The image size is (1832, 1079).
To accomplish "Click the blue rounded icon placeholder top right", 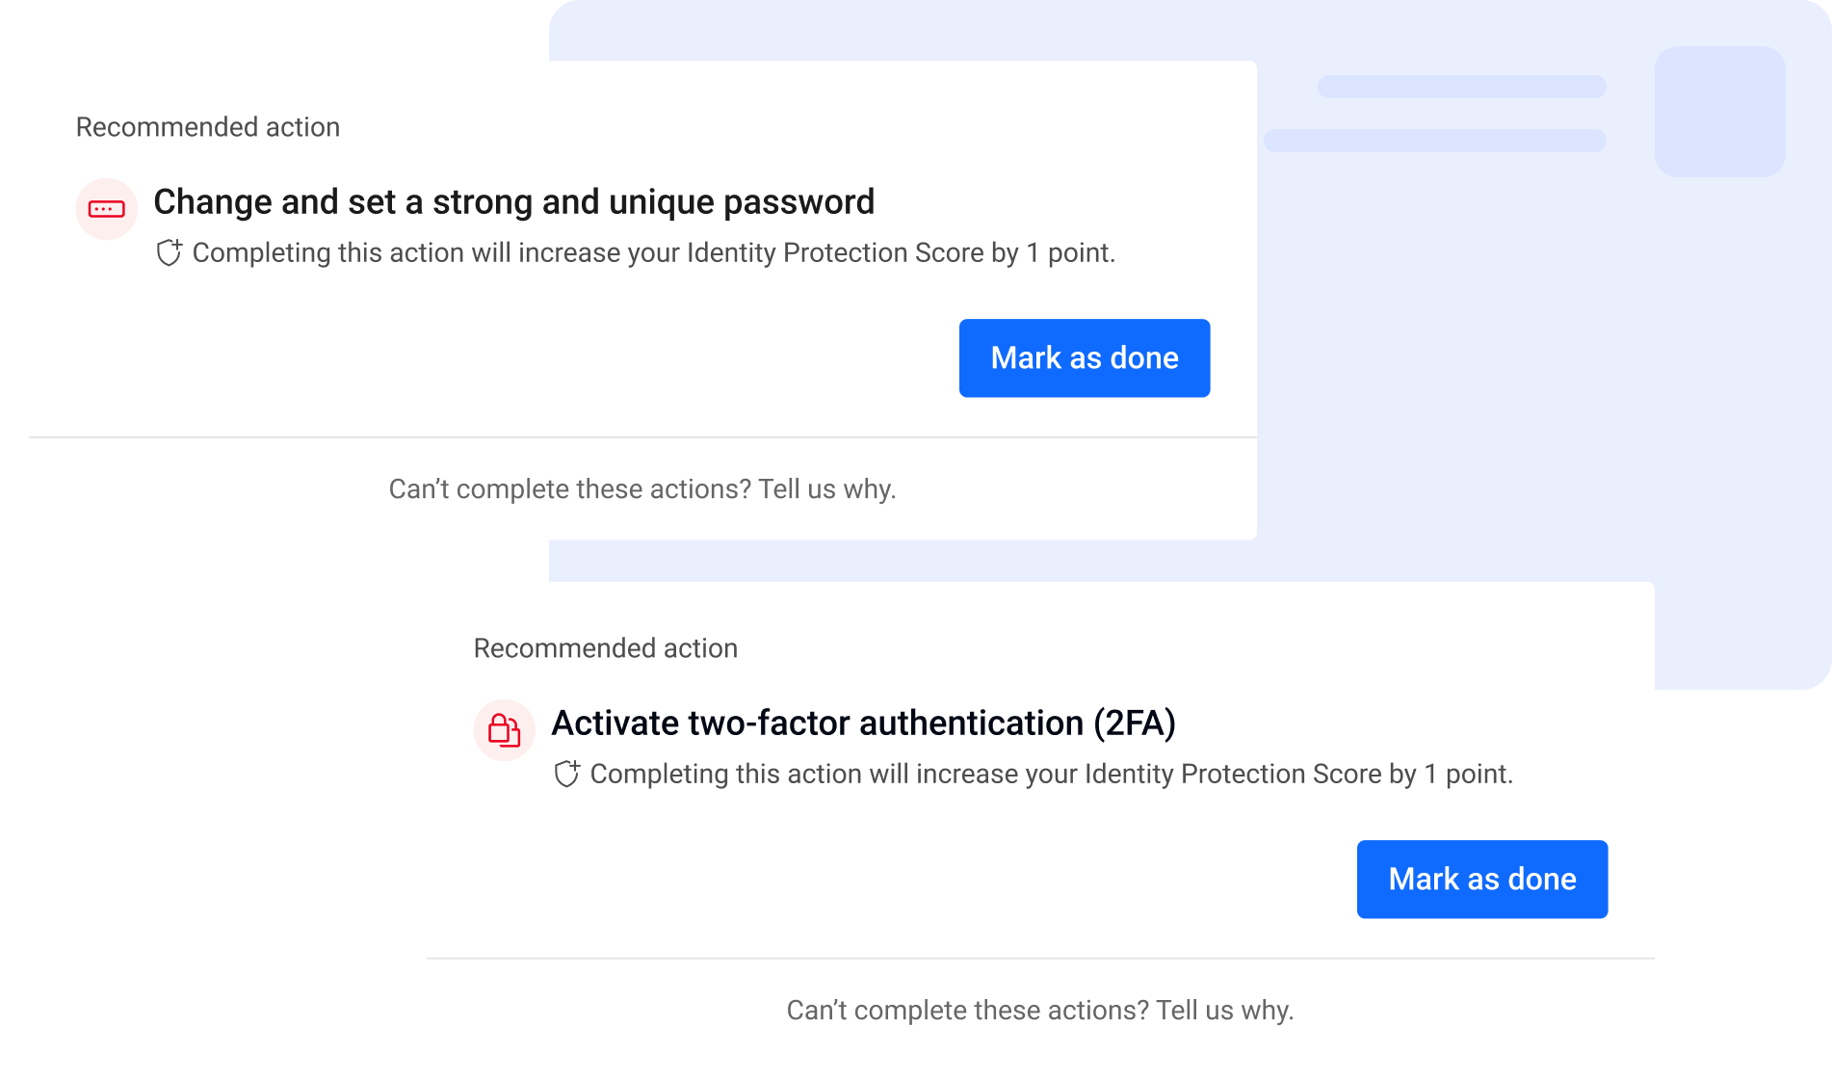I will [1719, 111].
